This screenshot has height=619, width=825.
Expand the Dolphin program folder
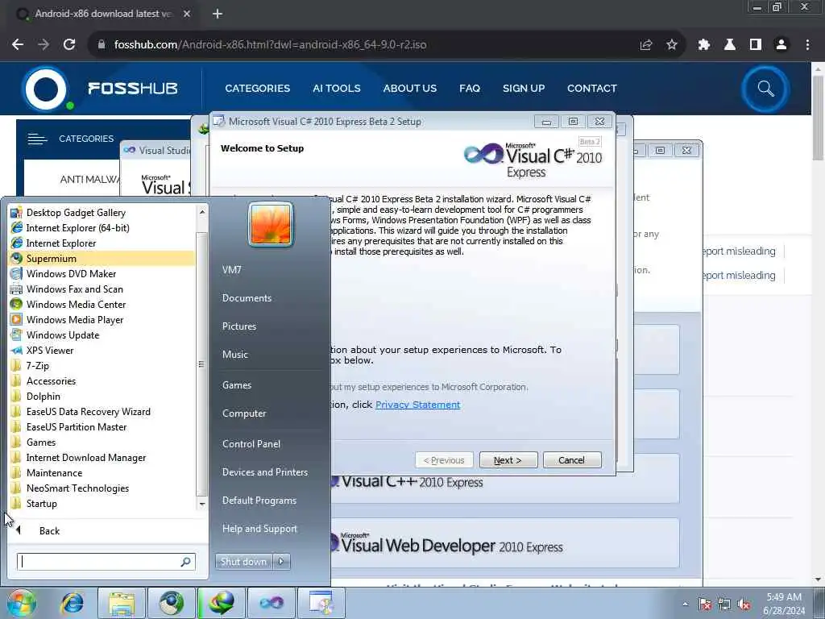point(44,397)
